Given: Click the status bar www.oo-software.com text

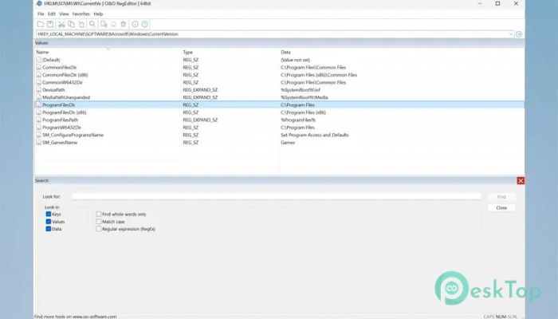Looking at the screenshot, I should pos(94,316).
